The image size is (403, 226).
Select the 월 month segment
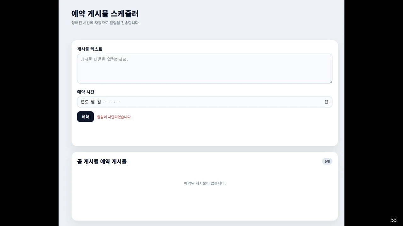click(93, 102)
